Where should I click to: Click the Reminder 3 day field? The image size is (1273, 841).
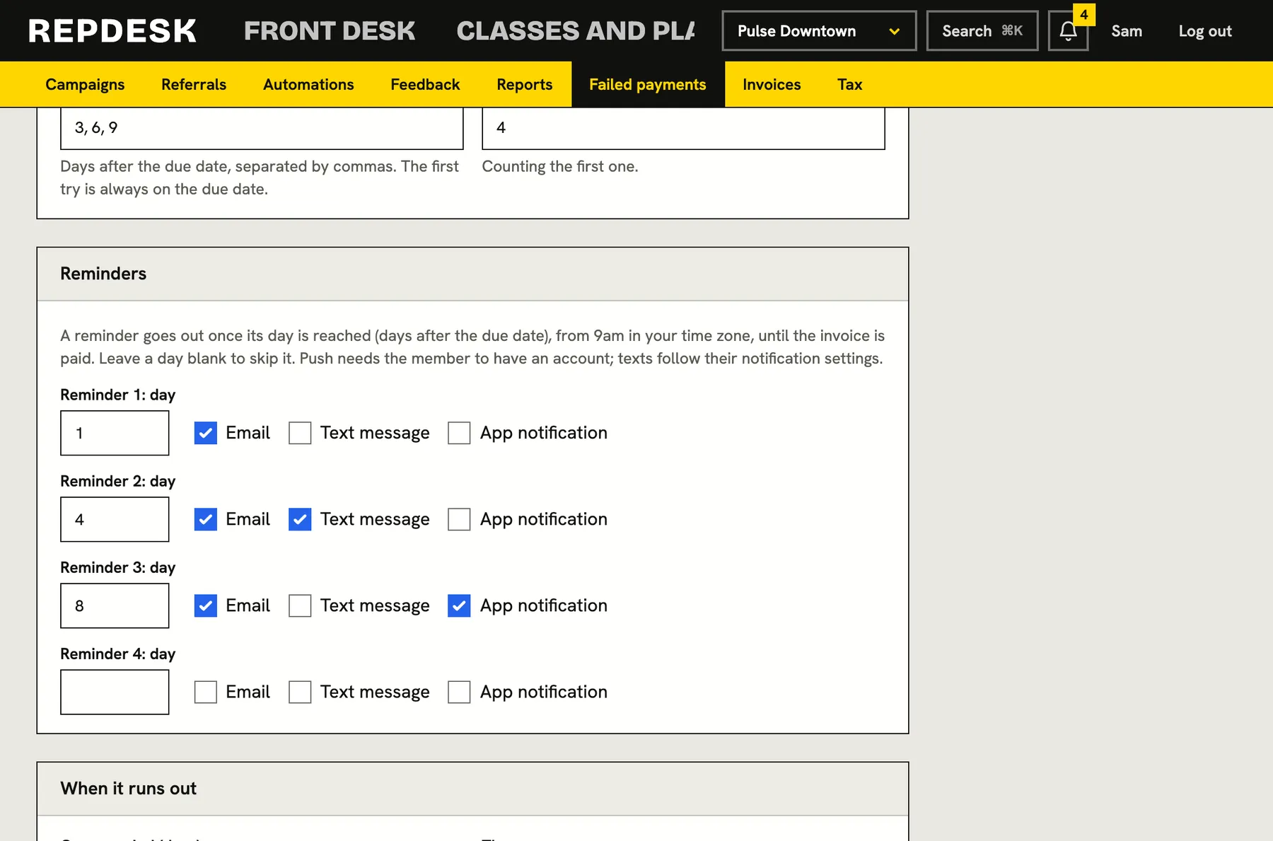[x=115, y=605]
